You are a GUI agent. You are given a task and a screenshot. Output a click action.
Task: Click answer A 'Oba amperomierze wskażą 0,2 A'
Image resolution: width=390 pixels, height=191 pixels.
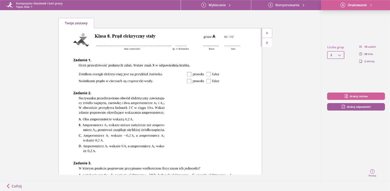(106, 119)
